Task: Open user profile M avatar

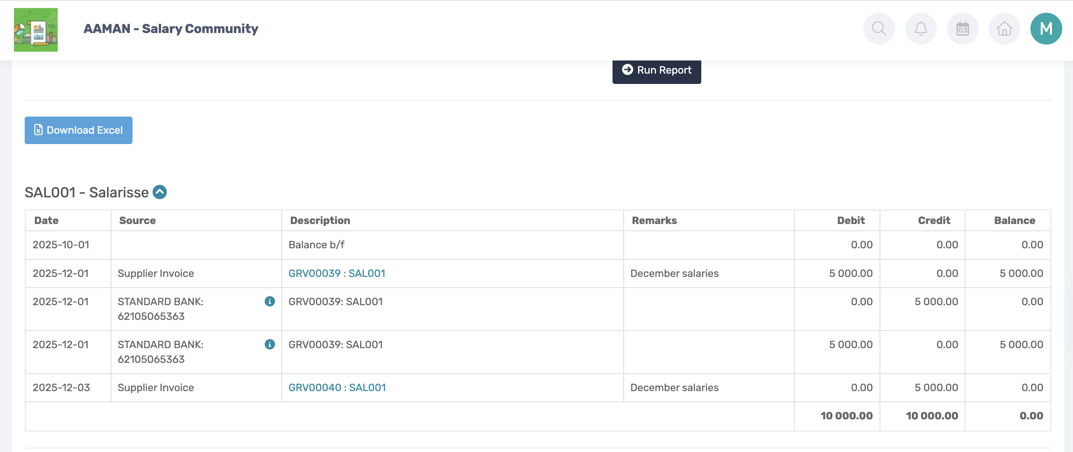Action: (x=1046, y=29)
